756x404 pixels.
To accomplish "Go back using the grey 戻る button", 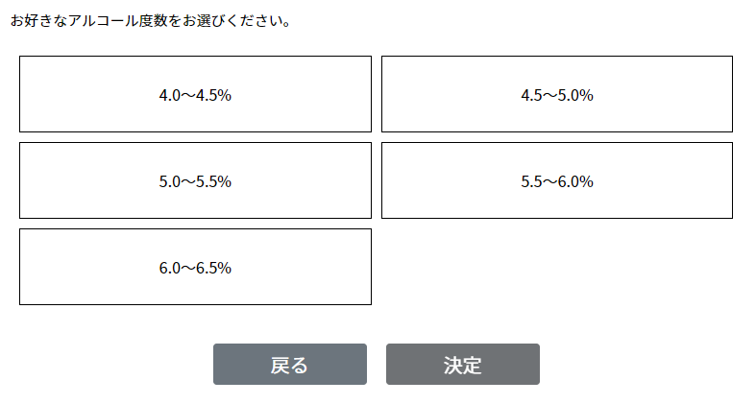I will coord(289,365).
